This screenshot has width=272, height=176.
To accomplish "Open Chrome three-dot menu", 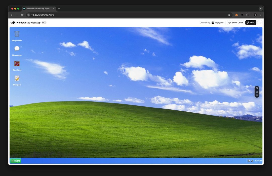I will click(260, 15).
